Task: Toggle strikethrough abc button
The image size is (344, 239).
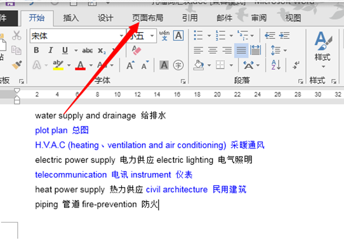Action: point(88,51)
